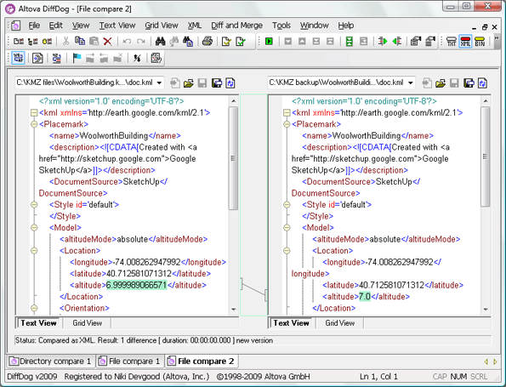506x387 pixels.
Task: Click Open folder icon for right pane
Action: tap(441, 83)
